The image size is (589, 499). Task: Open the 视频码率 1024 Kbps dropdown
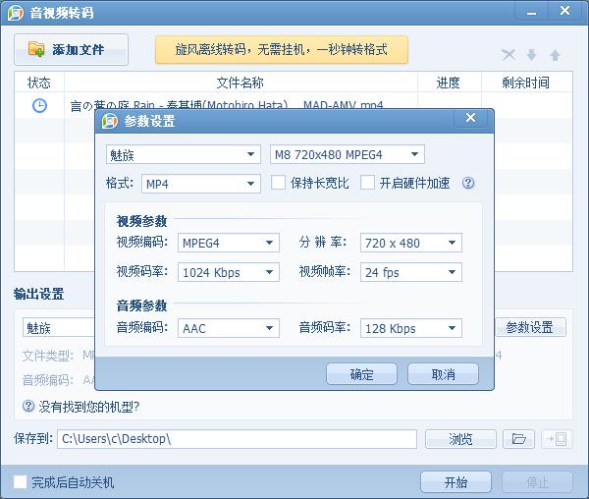(x=229, y=272)
